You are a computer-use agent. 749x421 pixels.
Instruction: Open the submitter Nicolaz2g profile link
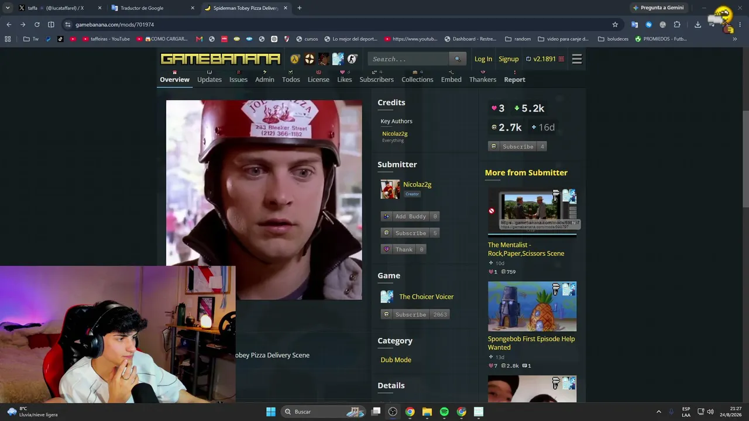click(417, 184)
